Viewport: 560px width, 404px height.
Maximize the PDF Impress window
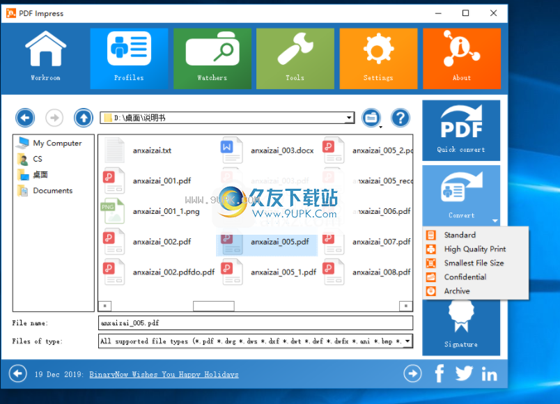[465, 13]
